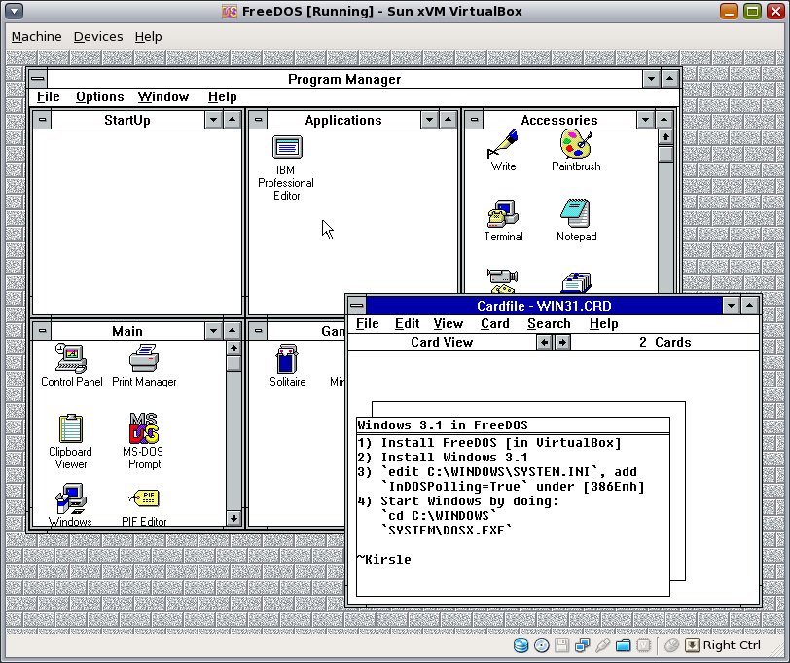790x663 pixels.
Task: Open the Applications group control-menu box
Action: (x=258, y=120)
